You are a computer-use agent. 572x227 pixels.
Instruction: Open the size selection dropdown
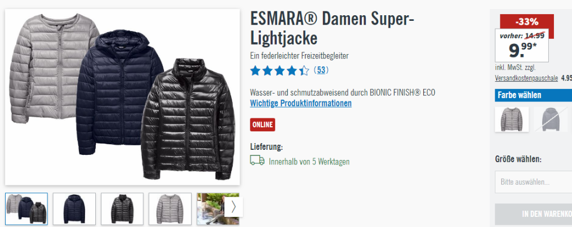pos(533,182)
